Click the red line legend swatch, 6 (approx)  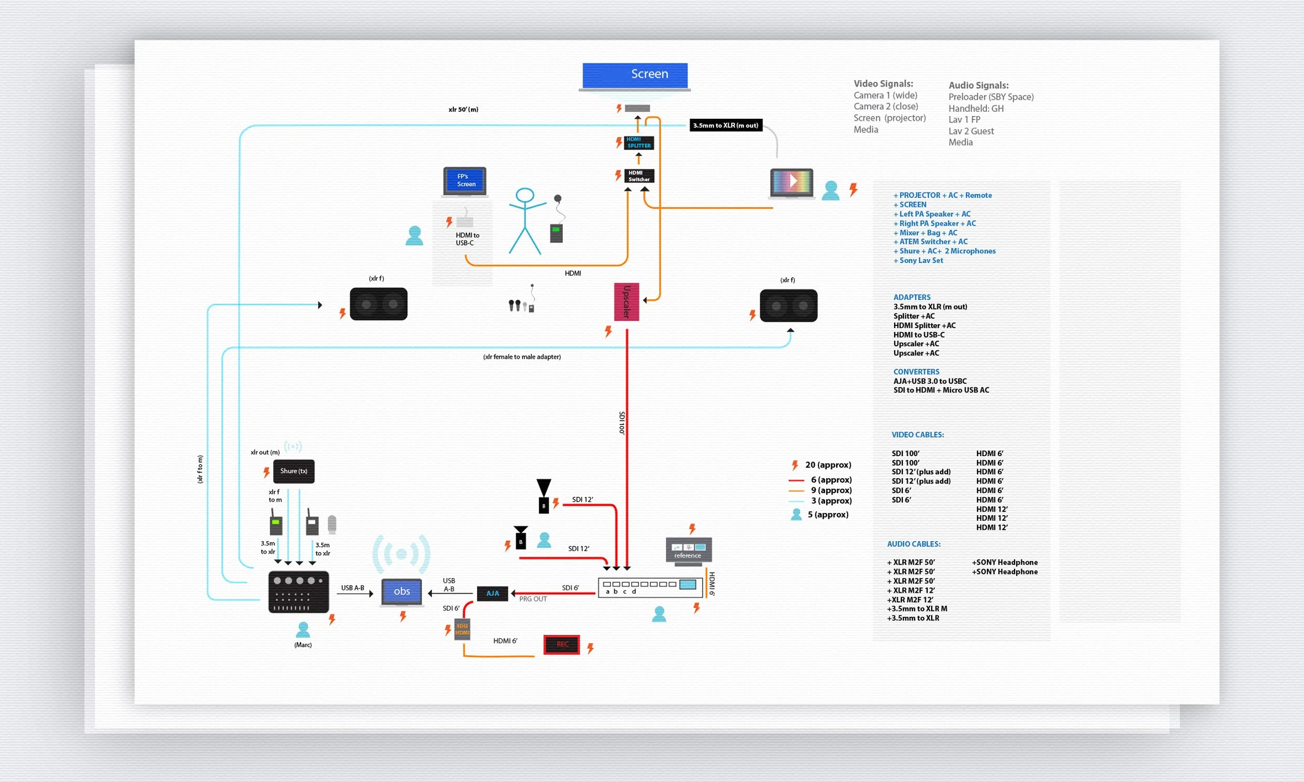tap(796, 480)
